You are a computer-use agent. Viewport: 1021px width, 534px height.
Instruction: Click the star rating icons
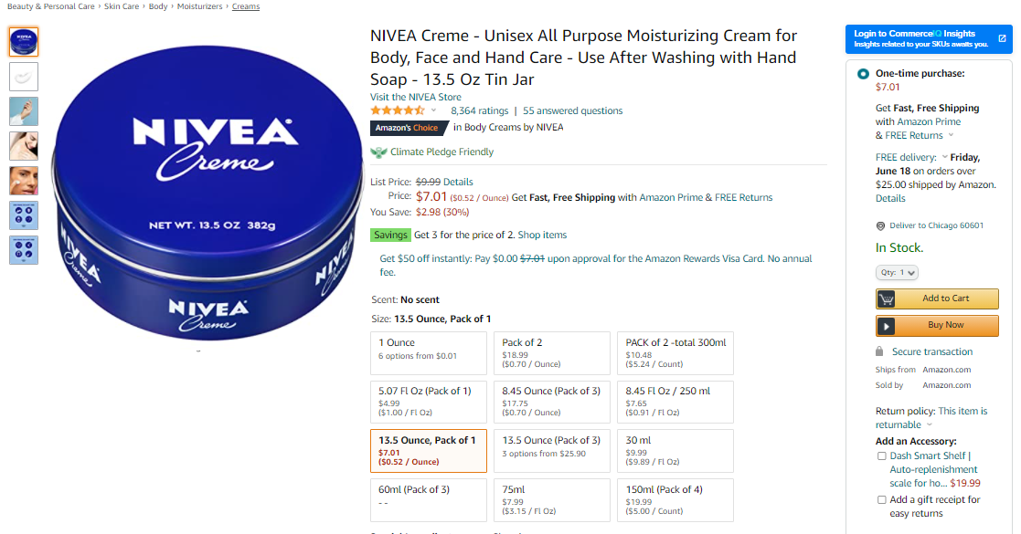[x=398, y=110]
